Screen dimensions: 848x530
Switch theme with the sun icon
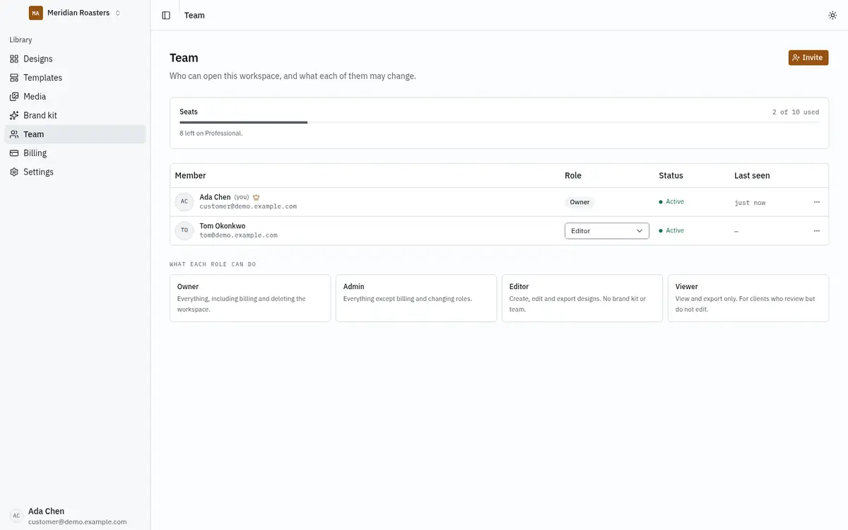(832, 16)
